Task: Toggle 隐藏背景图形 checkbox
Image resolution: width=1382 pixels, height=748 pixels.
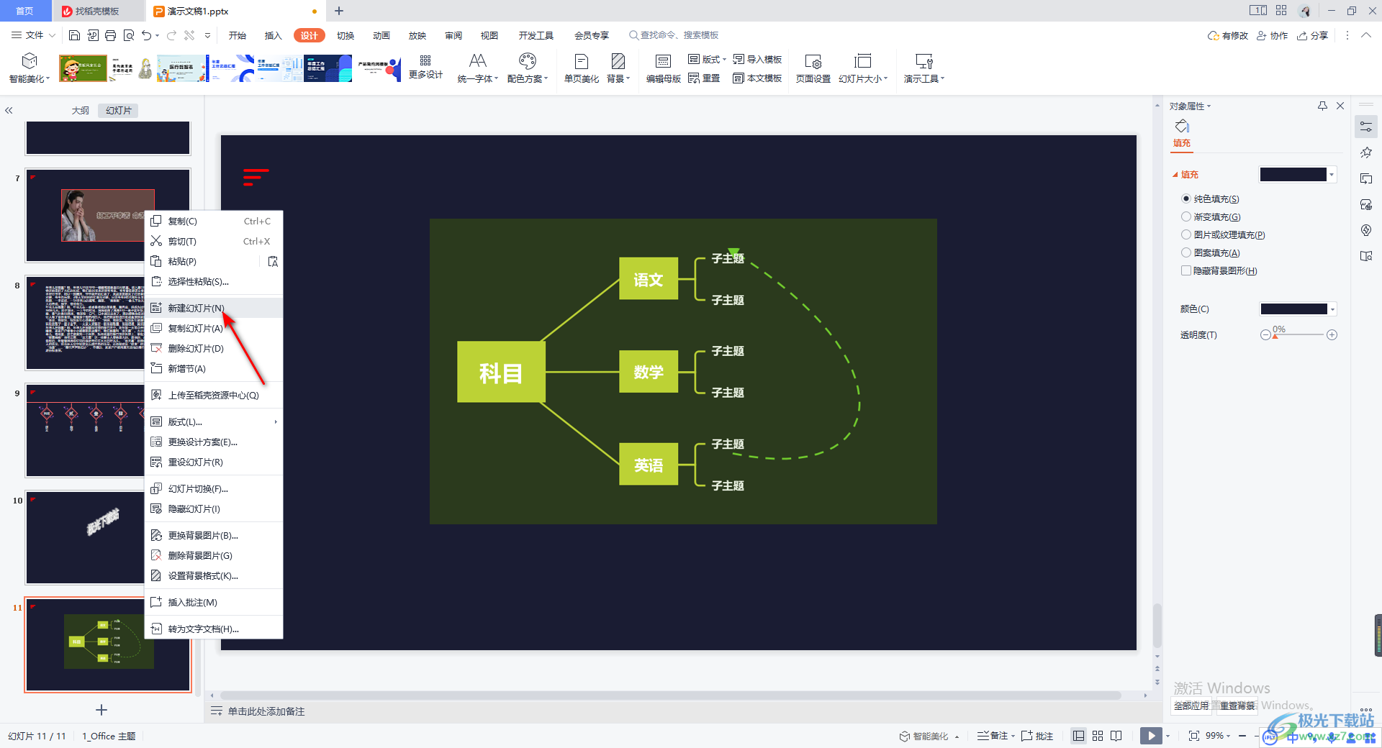Action: (x=1186, y=270)
